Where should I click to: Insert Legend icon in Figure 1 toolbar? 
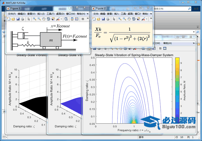click(77, 19)
